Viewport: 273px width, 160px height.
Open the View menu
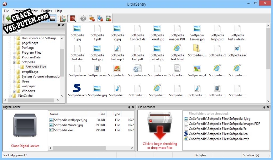pyautogui.click(x=34, y=11)
